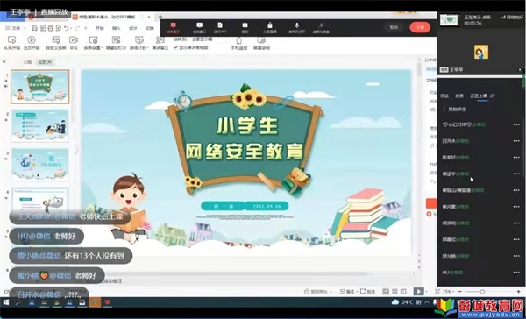Select slide 1 thumbnail
The height and width of the screenshot is (319, 526).
coord(40,87)
